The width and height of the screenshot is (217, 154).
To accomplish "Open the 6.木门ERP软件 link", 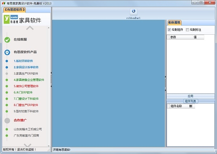I will [x=23, y=93].
